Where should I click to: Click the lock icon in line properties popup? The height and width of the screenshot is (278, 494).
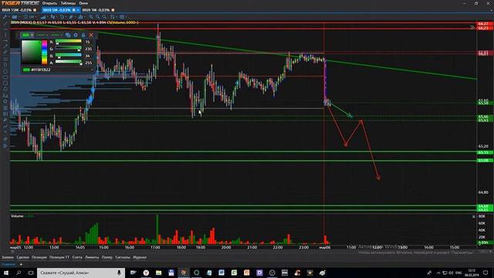point(83,35)
